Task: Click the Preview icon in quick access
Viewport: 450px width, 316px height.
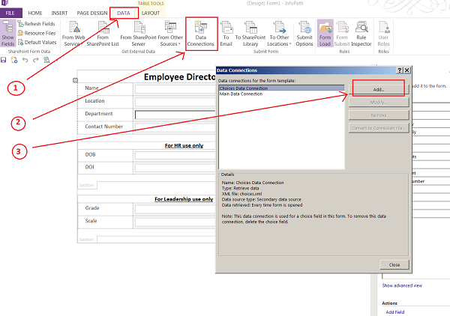Action: [x=46, y=60]
